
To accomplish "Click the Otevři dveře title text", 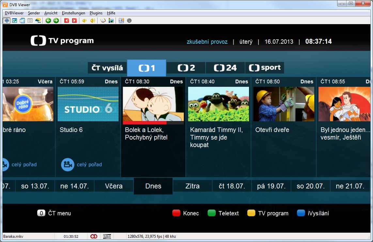I will click(272, 130).
